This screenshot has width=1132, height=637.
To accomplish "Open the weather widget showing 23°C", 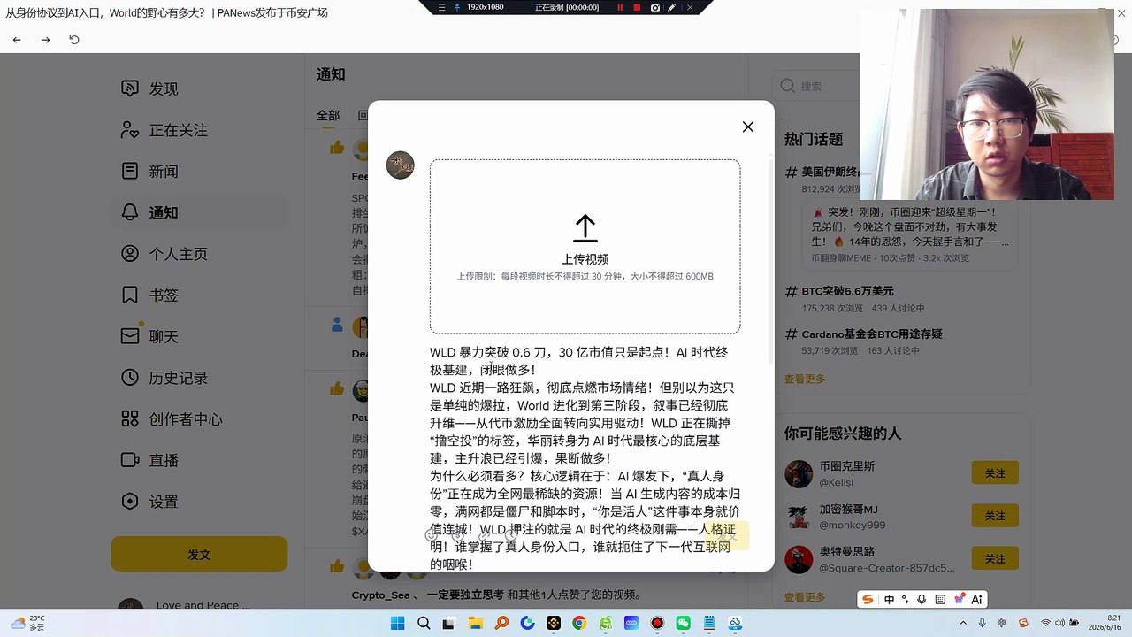I will pos(27,623).
